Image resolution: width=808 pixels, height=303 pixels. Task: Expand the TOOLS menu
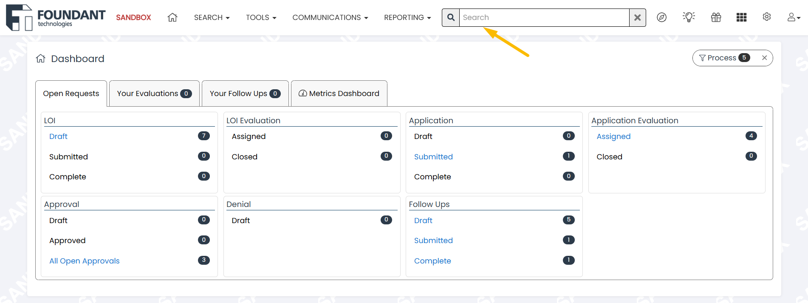[261, 17]
